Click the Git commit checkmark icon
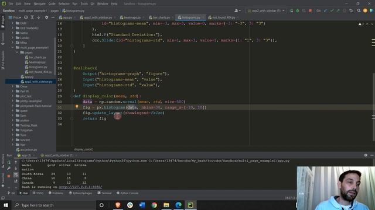This screenshot has width=375, height=210. pos(332,10)
